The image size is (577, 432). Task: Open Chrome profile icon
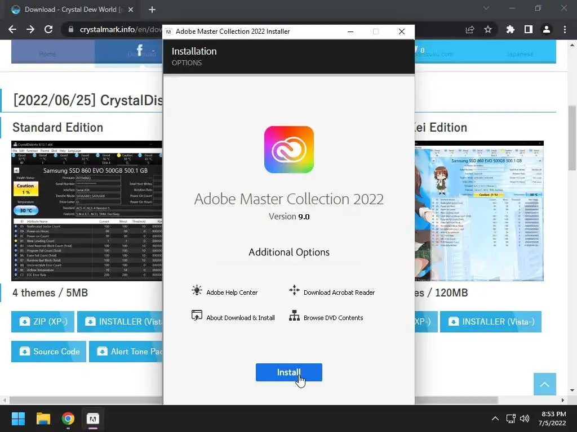click(x=547, y=29)
